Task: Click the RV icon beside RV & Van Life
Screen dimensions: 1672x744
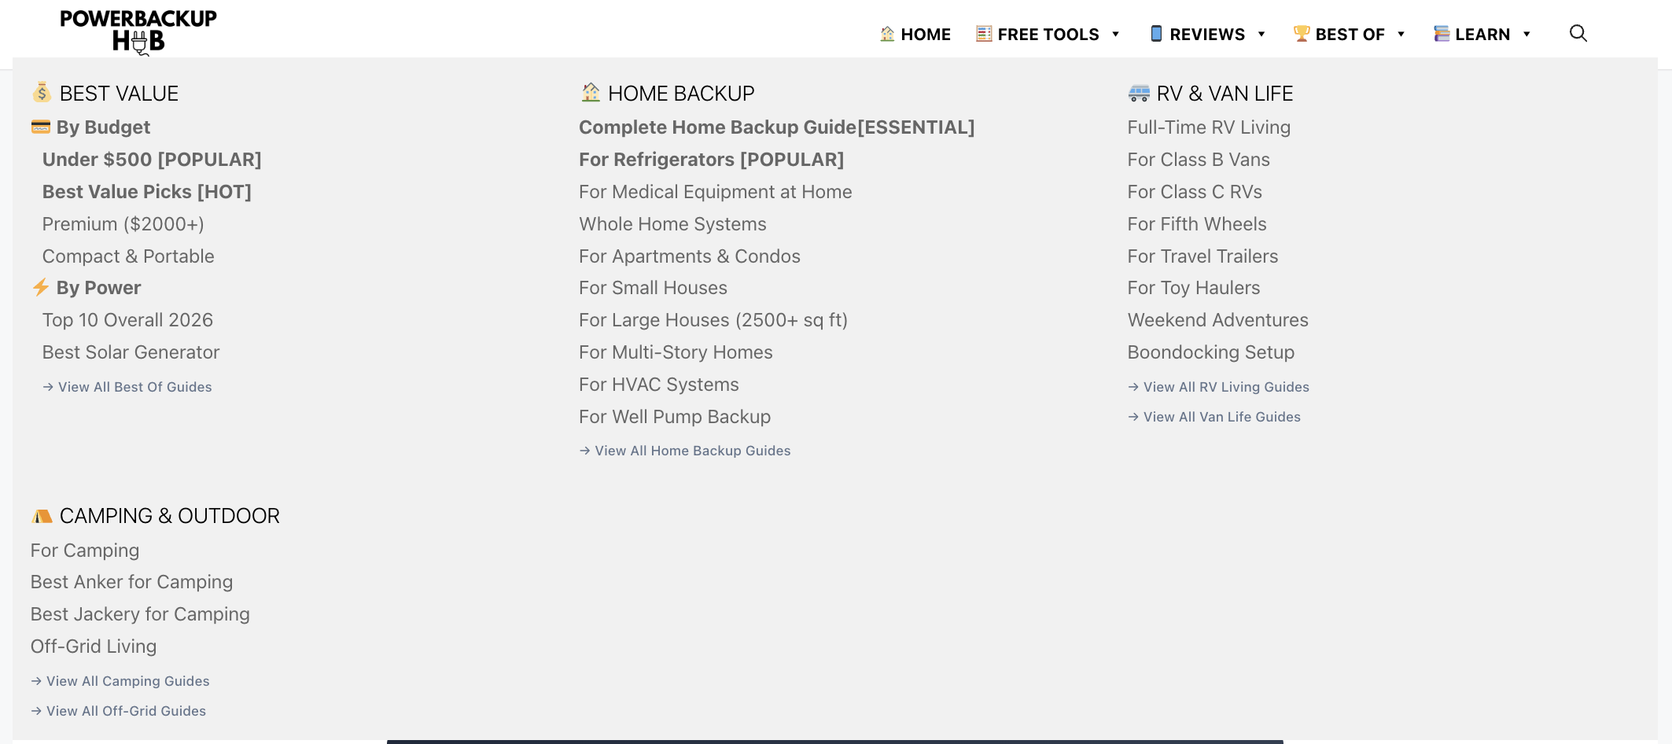Action: [1139, 94]
